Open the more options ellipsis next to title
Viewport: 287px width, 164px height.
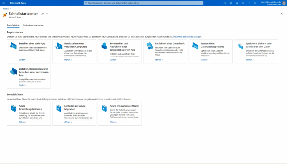tap(47, 14)
